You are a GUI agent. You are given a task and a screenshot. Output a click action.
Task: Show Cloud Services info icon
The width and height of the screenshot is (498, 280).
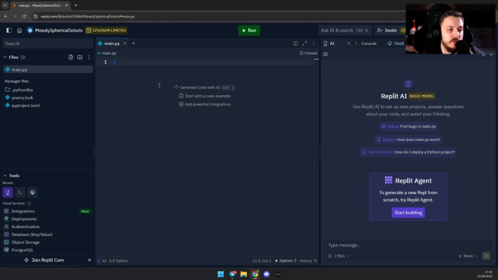29,203
